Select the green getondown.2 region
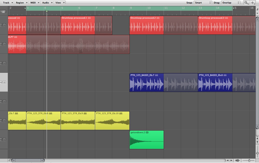This screenshot has height=163, width=259. coord(147,140)
